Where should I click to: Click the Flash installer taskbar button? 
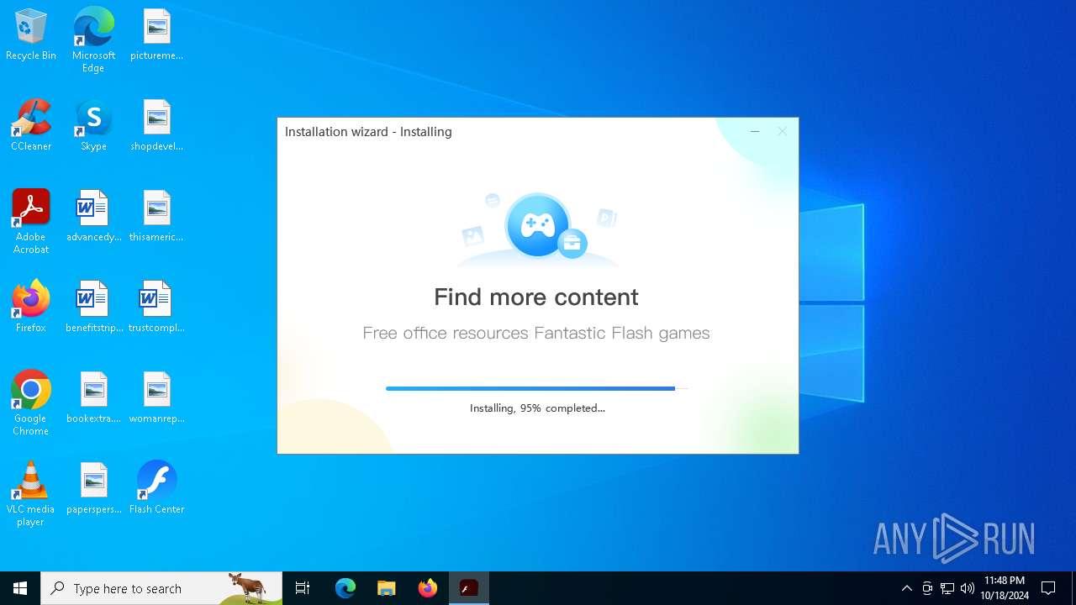click(469, 588)
